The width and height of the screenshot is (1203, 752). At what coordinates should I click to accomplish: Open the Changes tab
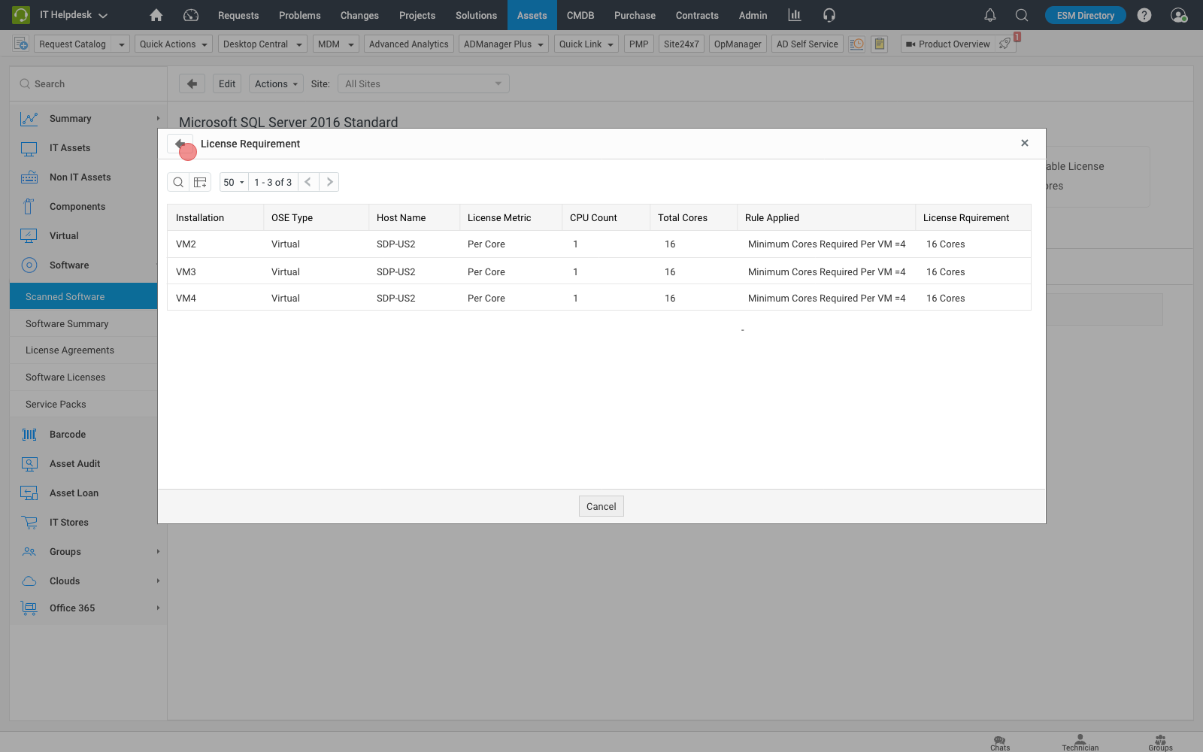click(359, 15)
